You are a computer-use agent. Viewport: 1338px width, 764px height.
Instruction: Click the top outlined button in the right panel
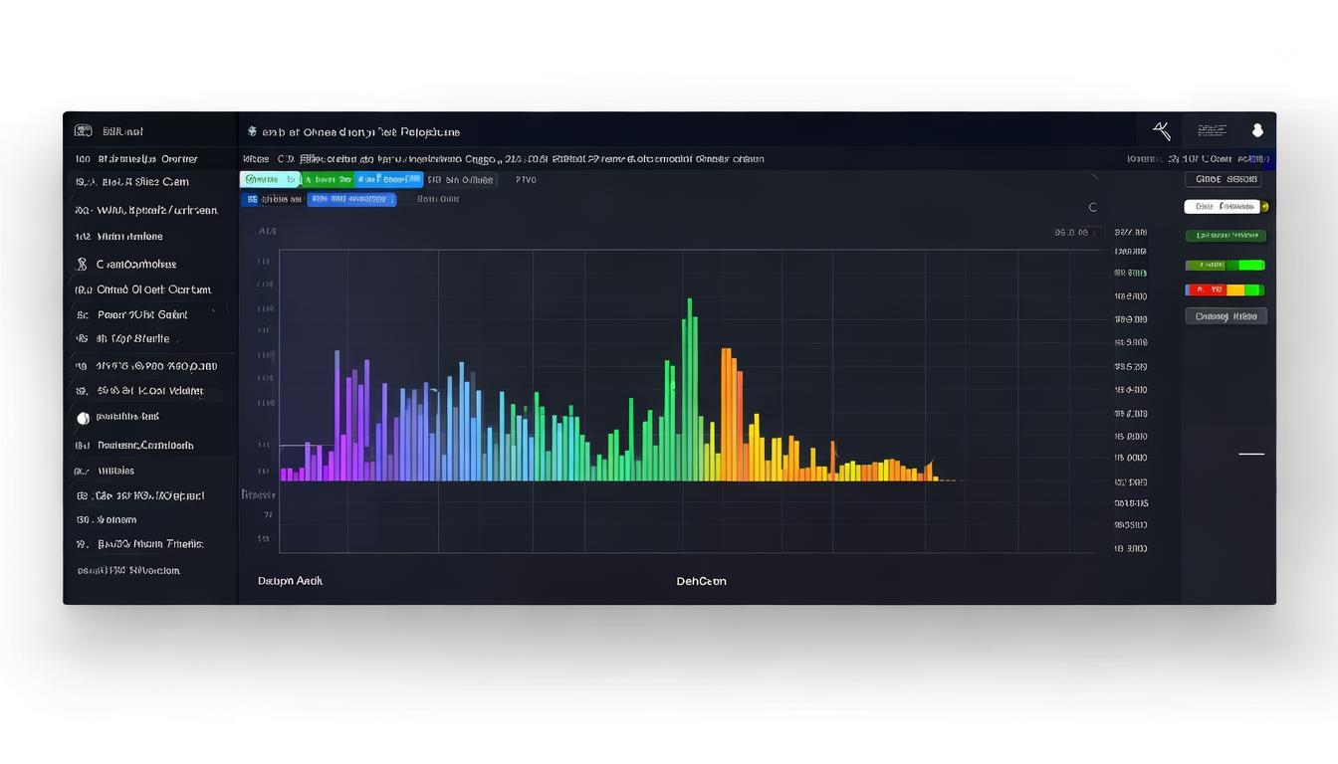coord(1224,179)
